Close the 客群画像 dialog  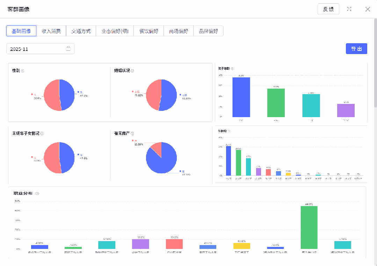368,9
